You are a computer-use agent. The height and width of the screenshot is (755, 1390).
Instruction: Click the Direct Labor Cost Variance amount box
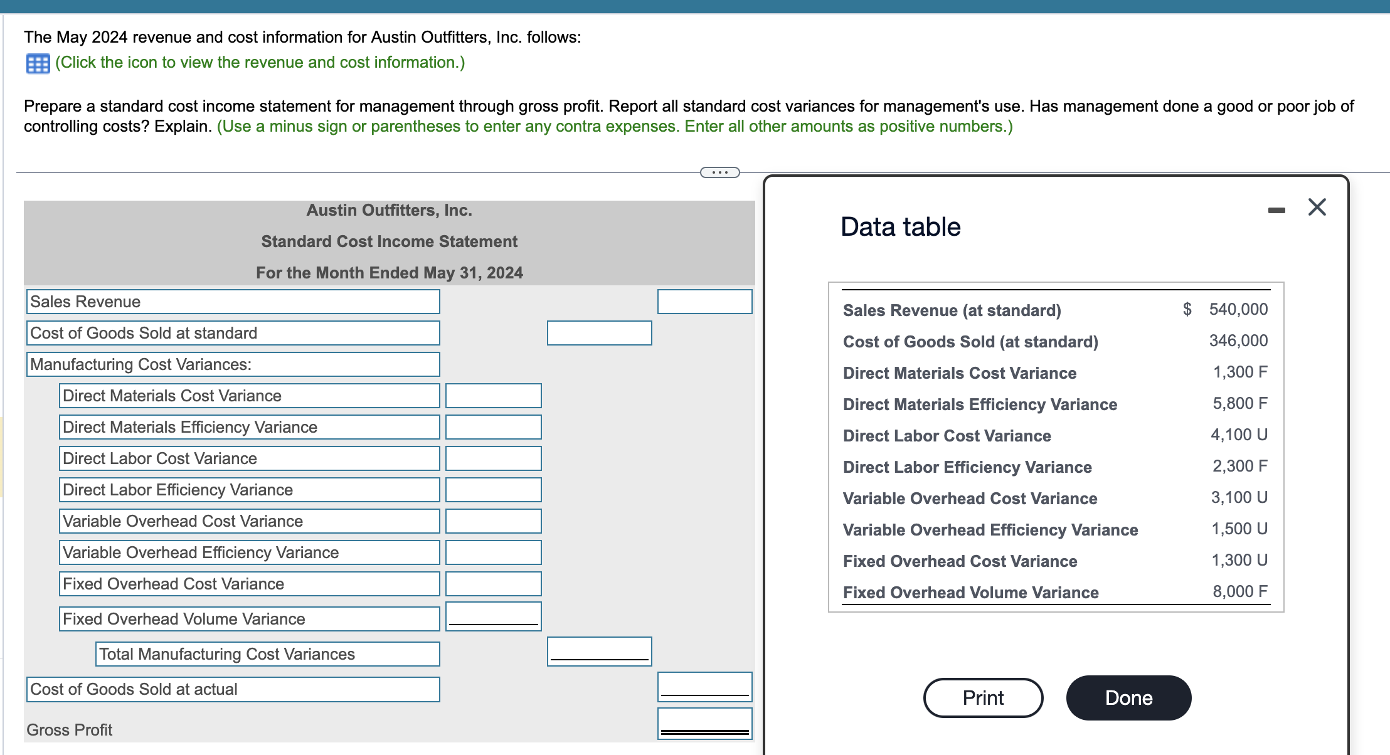pyautogui.click(x=493, y=458)
